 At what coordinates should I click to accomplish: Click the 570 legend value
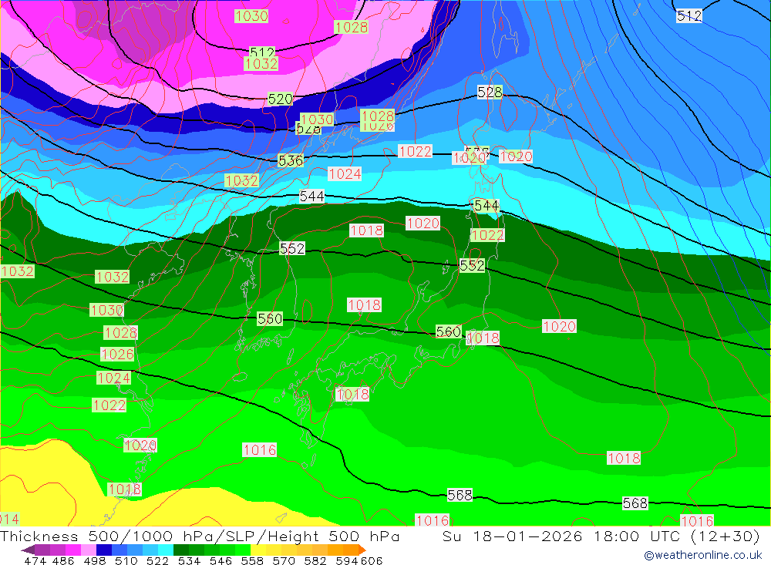pyautogui.click(x=283, y=560)
